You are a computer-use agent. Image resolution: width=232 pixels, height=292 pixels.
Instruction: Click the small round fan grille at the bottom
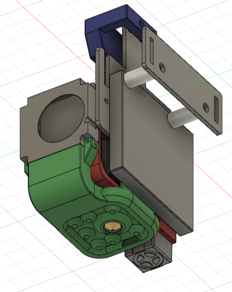pos(148,259)
